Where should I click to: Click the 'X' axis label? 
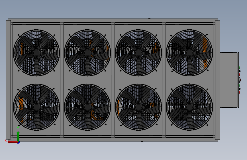pos(6,140)
